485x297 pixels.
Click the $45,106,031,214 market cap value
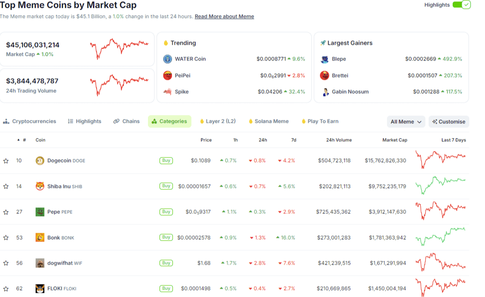[33, 45]
